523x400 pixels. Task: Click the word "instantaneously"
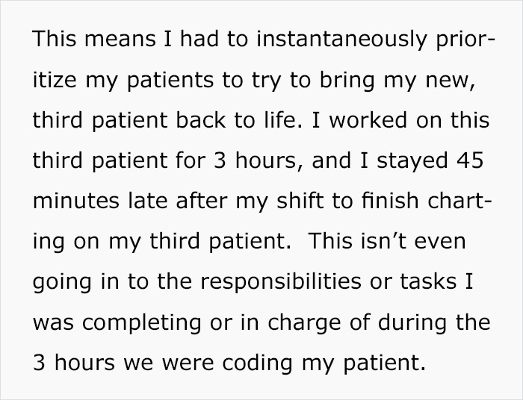pyautogui.click(x=341, y=40)
